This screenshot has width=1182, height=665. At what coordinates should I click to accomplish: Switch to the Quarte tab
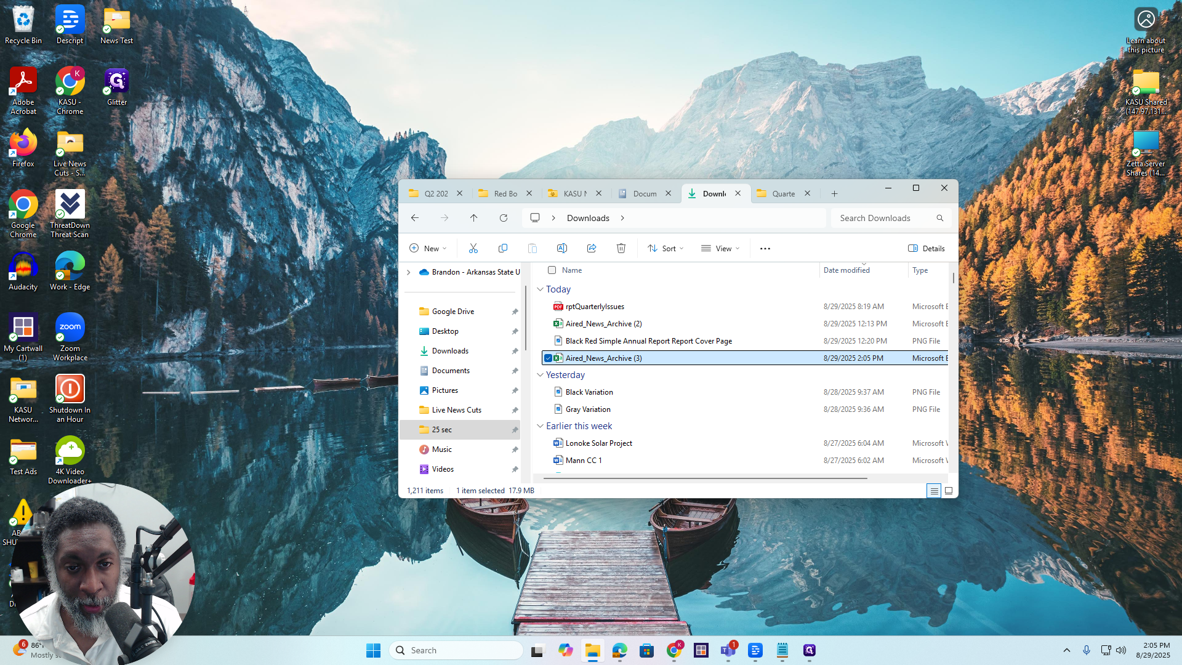coord(784,193)
